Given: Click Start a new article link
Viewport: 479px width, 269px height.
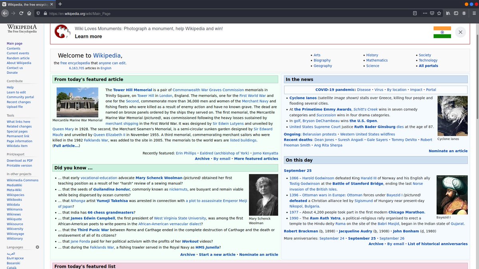Looking at the screenshot, I should pyautogui.click(x=217, y=255).
